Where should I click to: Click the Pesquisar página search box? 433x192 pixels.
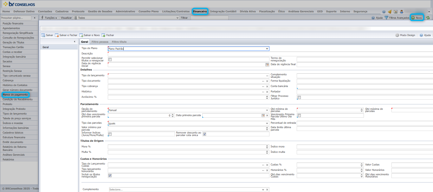point(16,18)
